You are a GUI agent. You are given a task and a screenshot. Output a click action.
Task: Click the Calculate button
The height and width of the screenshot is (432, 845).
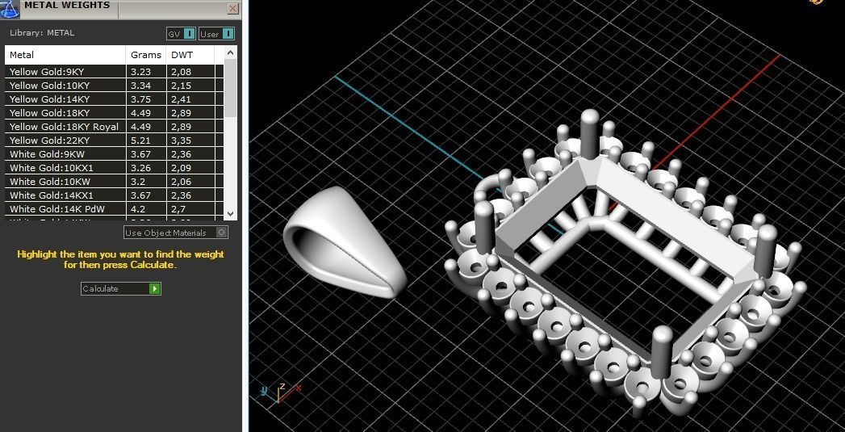tap(121, 288)
